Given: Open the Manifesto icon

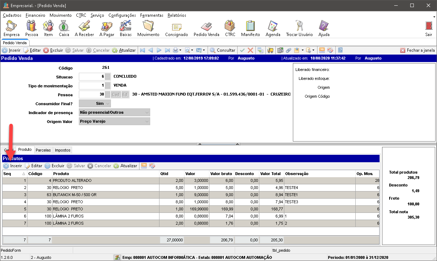Looking at the screenshot, I should click(250, 28).
